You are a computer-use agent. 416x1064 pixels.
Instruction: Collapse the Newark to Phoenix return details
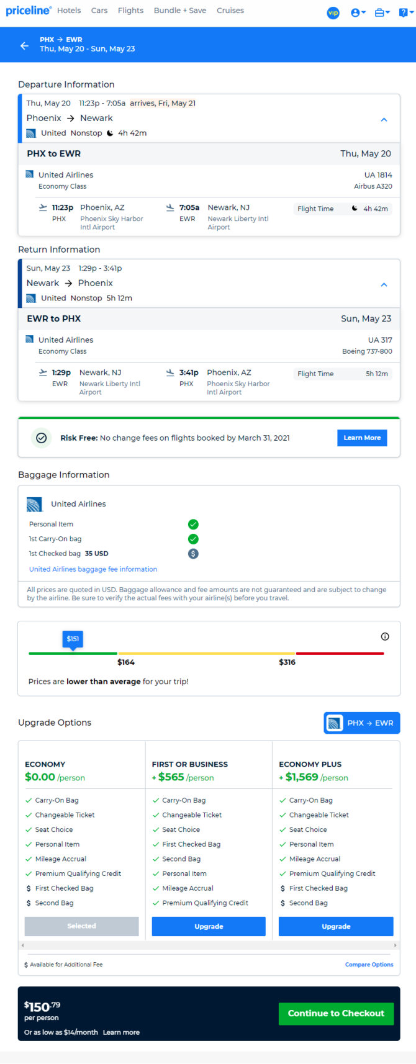[x=384, y=285]
